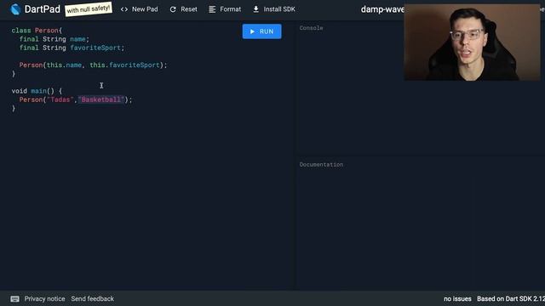Click Install SDK

tap(274, 9)
